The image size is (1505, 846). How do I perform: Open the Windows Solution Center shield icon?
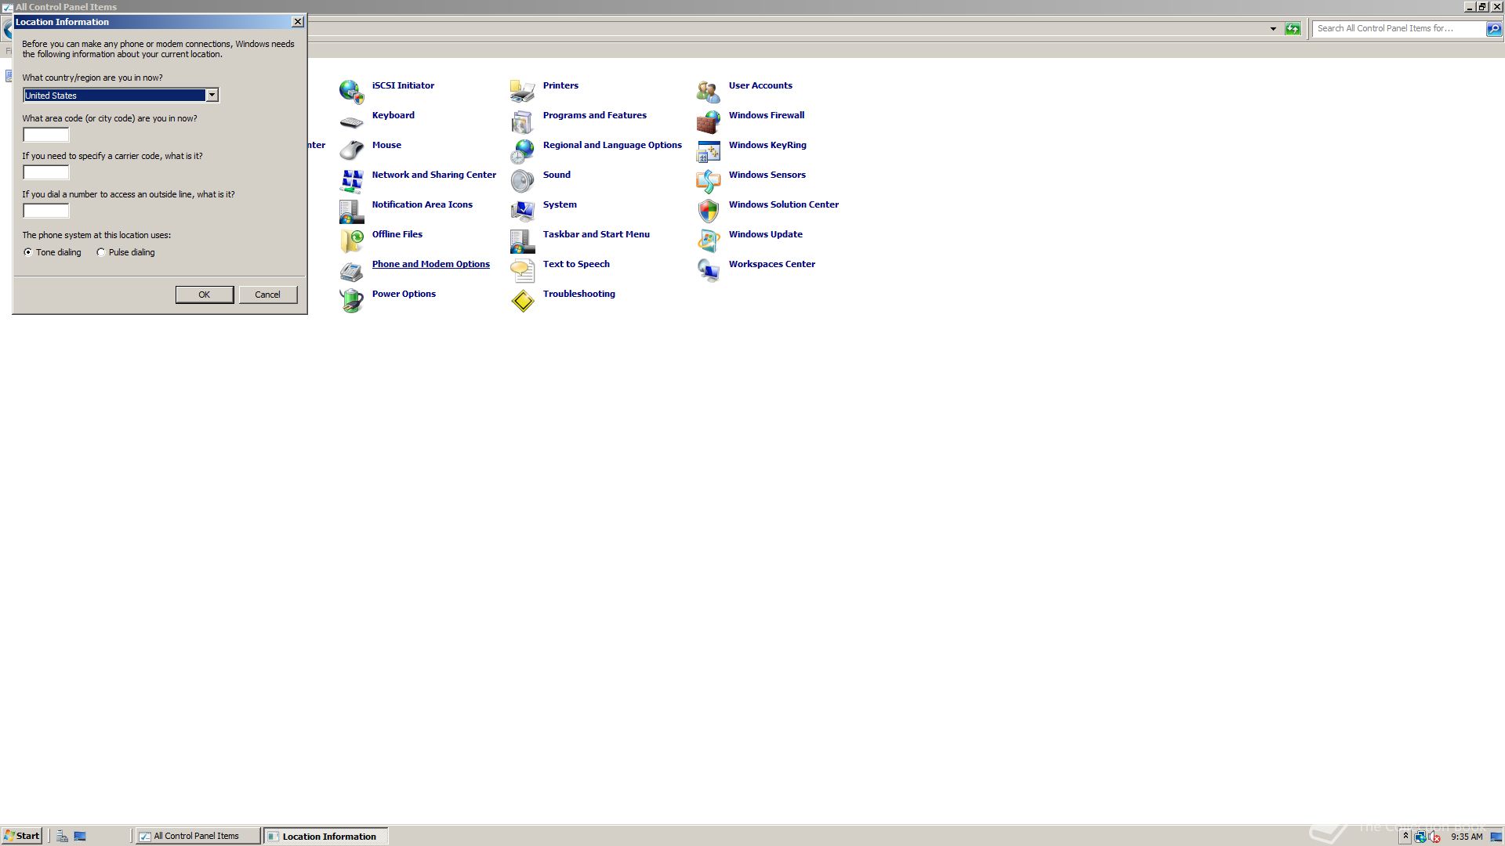pos(708,211)
